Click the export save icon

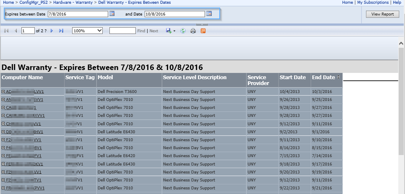point(169,31)
